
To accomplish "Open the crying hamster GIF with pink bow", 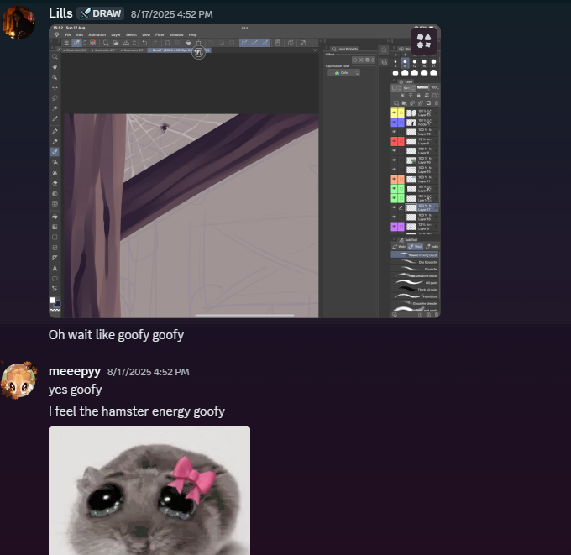I will (149, 490).
